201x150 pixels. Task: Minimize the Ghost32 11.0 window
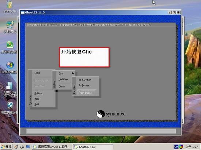(x=170, y=12)
